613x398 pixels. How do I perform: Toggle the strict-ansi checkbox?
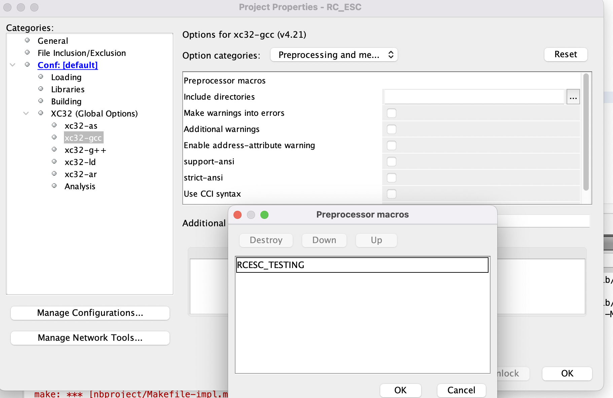(391, 178)
